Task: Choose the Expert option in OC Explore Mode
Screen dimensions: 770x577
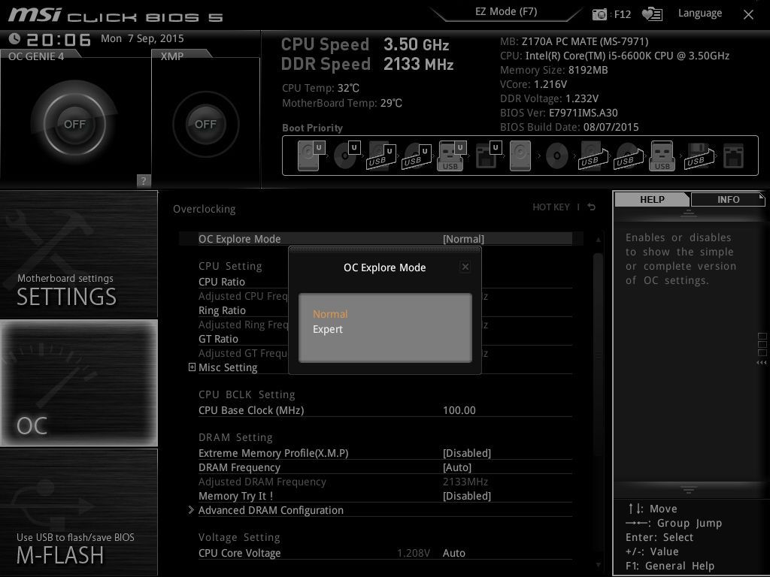Action: [x=328, y=329]
